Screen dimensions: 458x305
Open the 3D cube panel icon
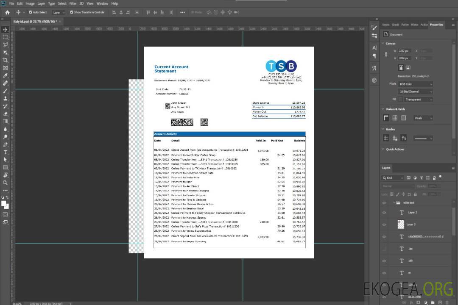(x=374, y=80)
